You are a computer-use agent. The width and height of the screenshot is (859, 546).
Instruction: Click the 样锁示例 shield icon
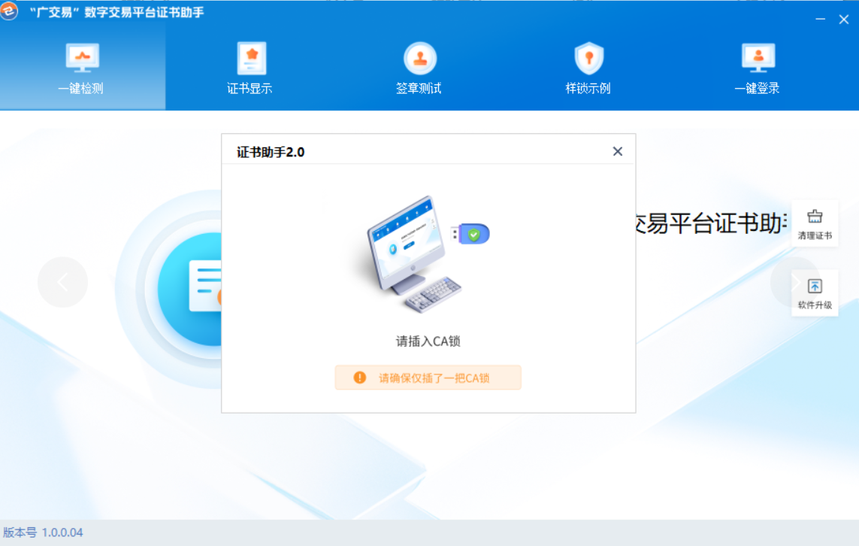588,57
